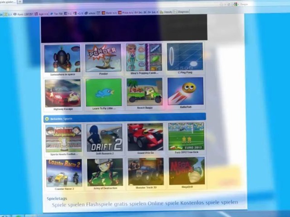Open the Highway Escape car thumbnail
This screenshot has height=217, width=290.
[x=63, y=93]
